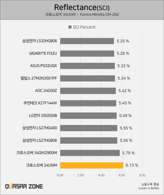
Task: Click the Konica Minolta CM-26d subtitle
Action: (99, 14)
